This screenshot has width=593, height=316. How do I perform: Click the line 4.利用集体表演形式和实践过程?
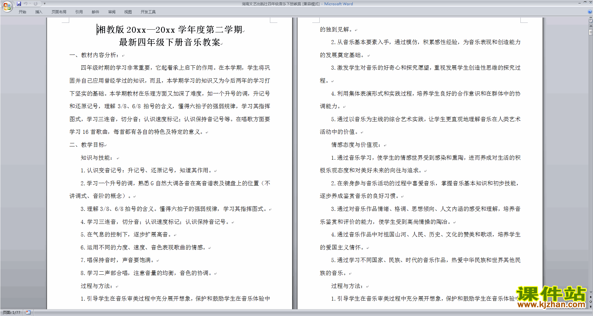426,94
